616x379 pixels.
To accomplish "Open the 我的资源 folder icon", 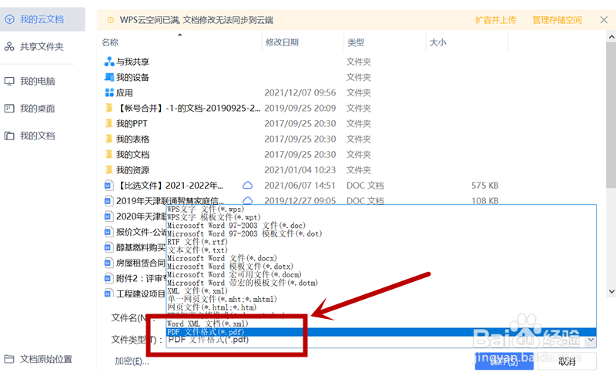I will [109, 169].
